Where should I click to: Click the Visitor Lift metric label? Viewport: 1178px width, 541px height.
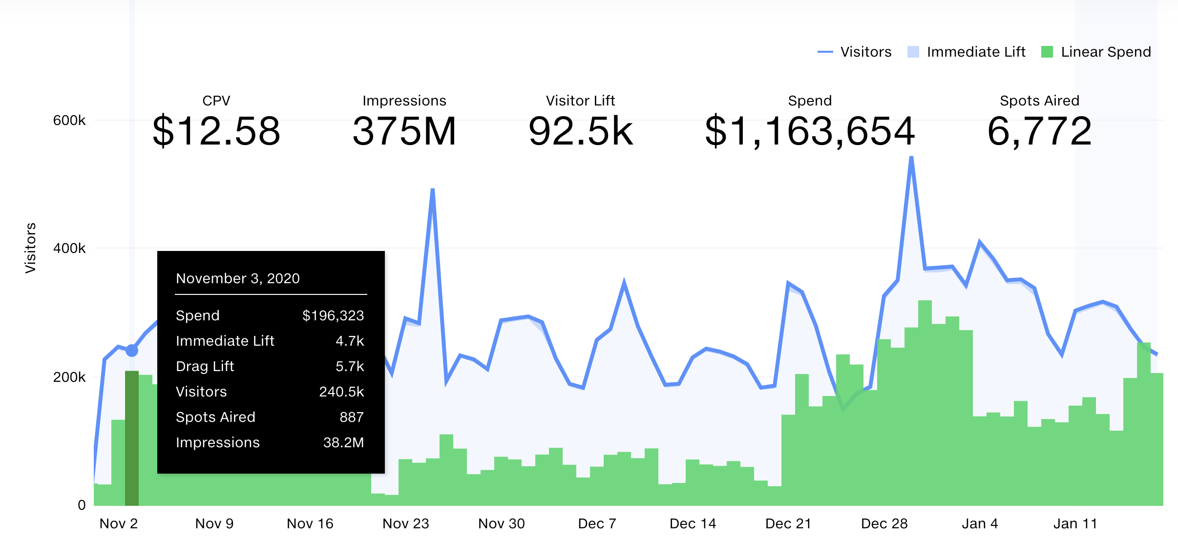click(x=581, y=101)
